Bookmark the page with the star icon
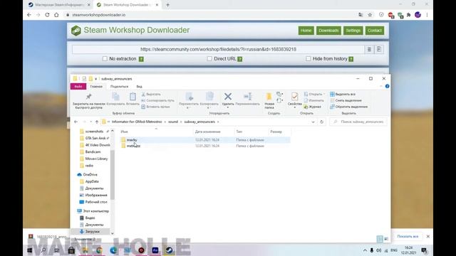Image resolution: width=456 pixels, height=256 pixels. [x=370, y=15]
